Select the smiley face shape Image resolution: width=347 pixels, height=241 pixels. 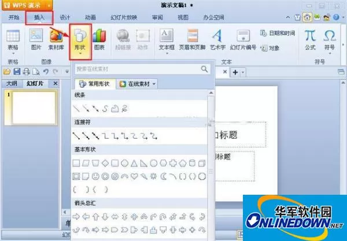tap(95, 176)
